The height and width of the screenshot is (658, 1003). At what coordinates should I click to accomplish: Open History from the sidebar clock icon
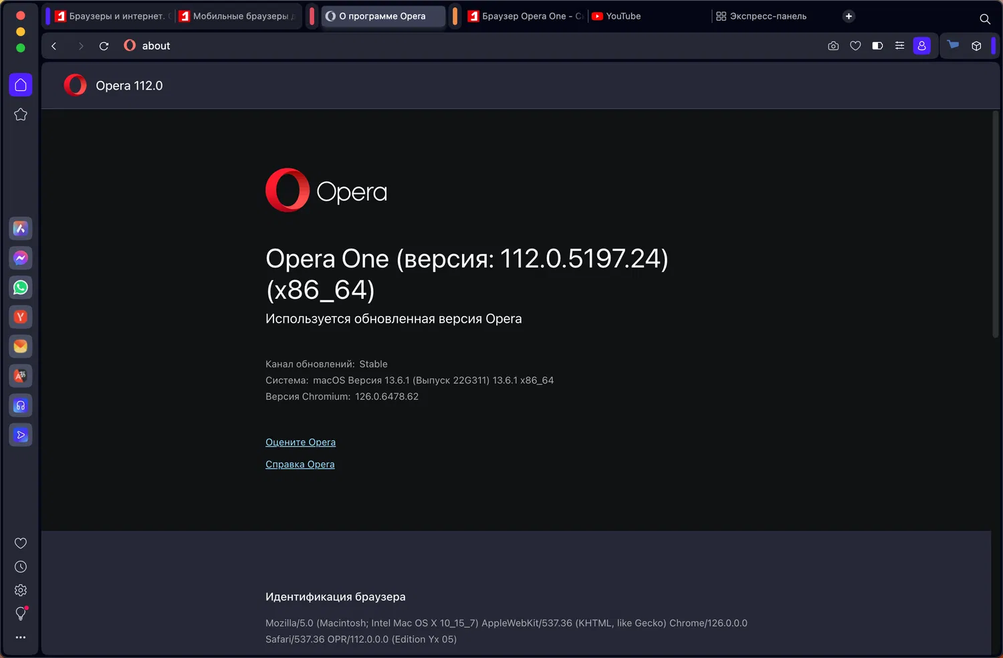21,567
